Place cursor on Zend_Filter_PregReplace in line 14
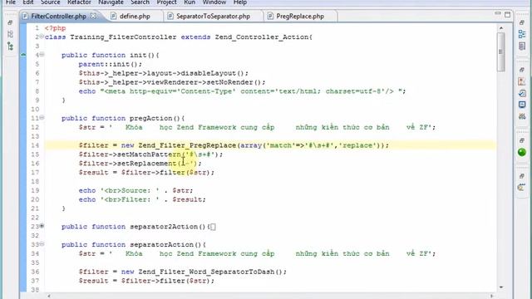 [x=187, y=145]
